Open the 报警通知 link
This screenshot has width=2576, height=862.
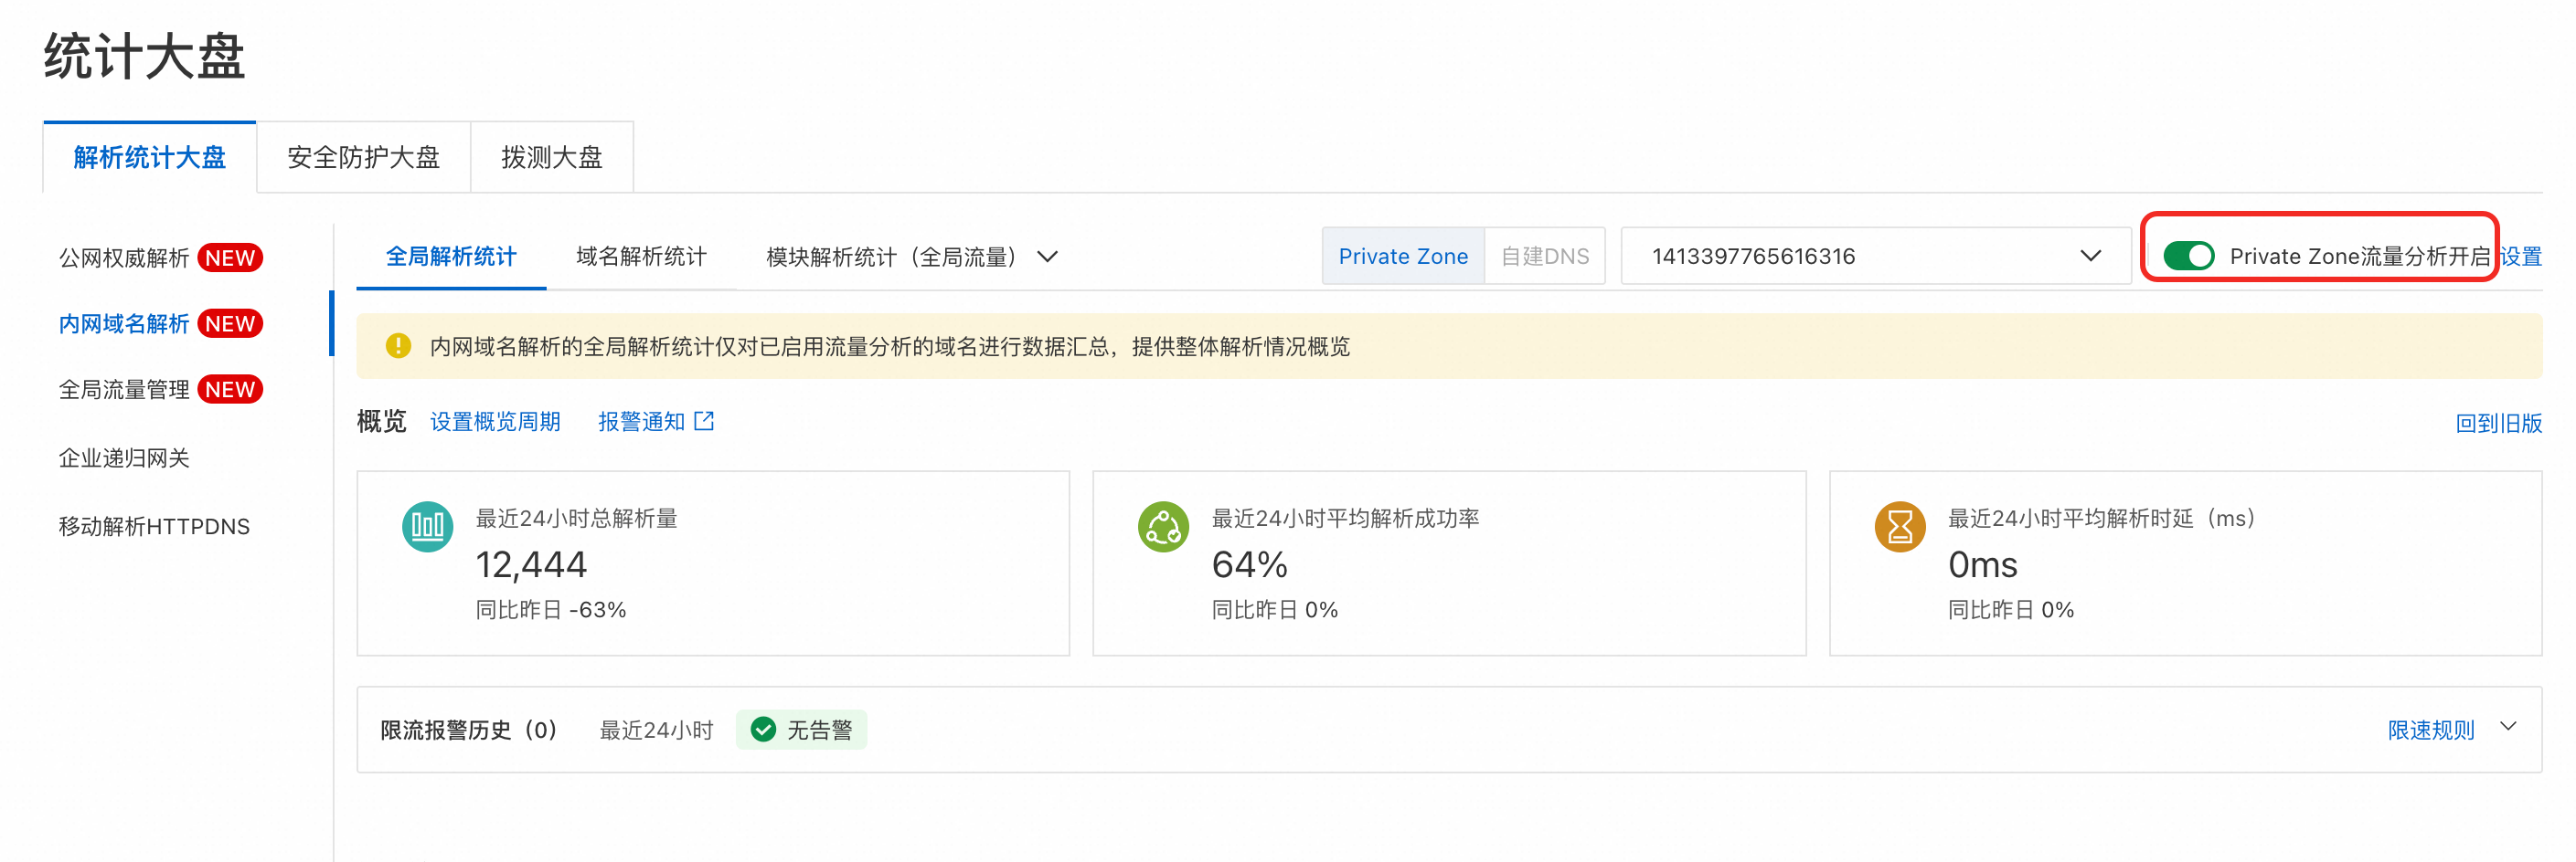[641, 422]
